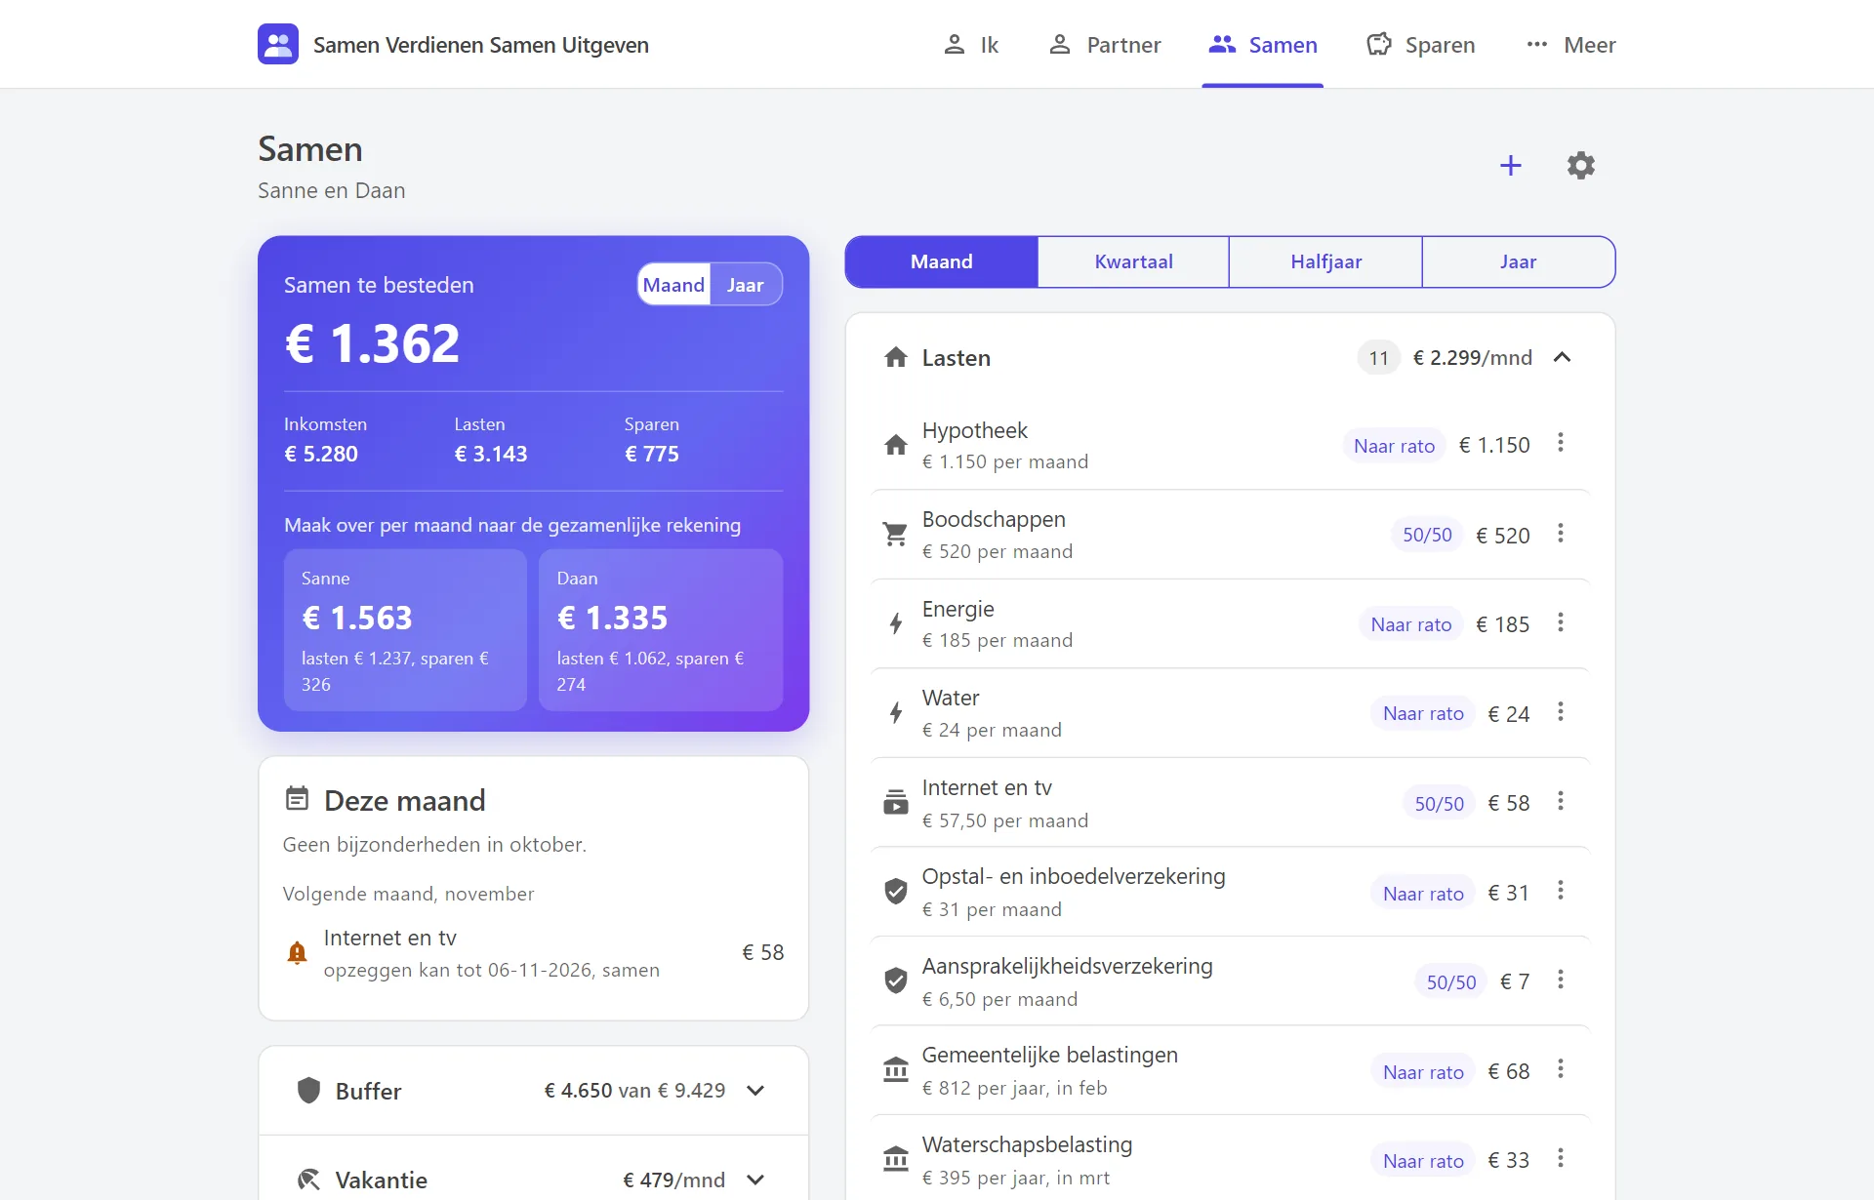The image size is (1874, 1200).
Task: Open settings gear icon
Action: (x=1580, y=166)
